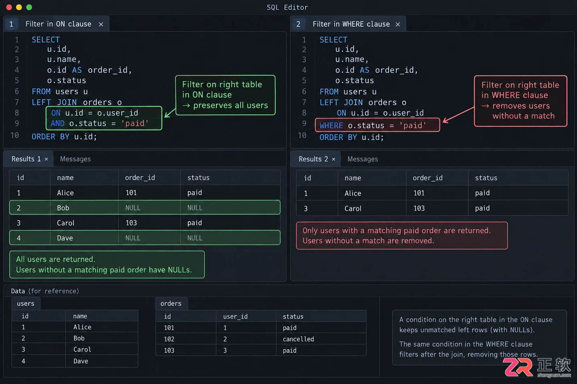Click the 'name' column header in Results 1
Viewport: 577px width, 384px height.
coord(84,178)
